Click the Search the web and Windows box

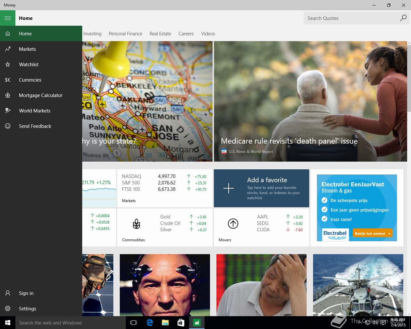tap(71, 323)
